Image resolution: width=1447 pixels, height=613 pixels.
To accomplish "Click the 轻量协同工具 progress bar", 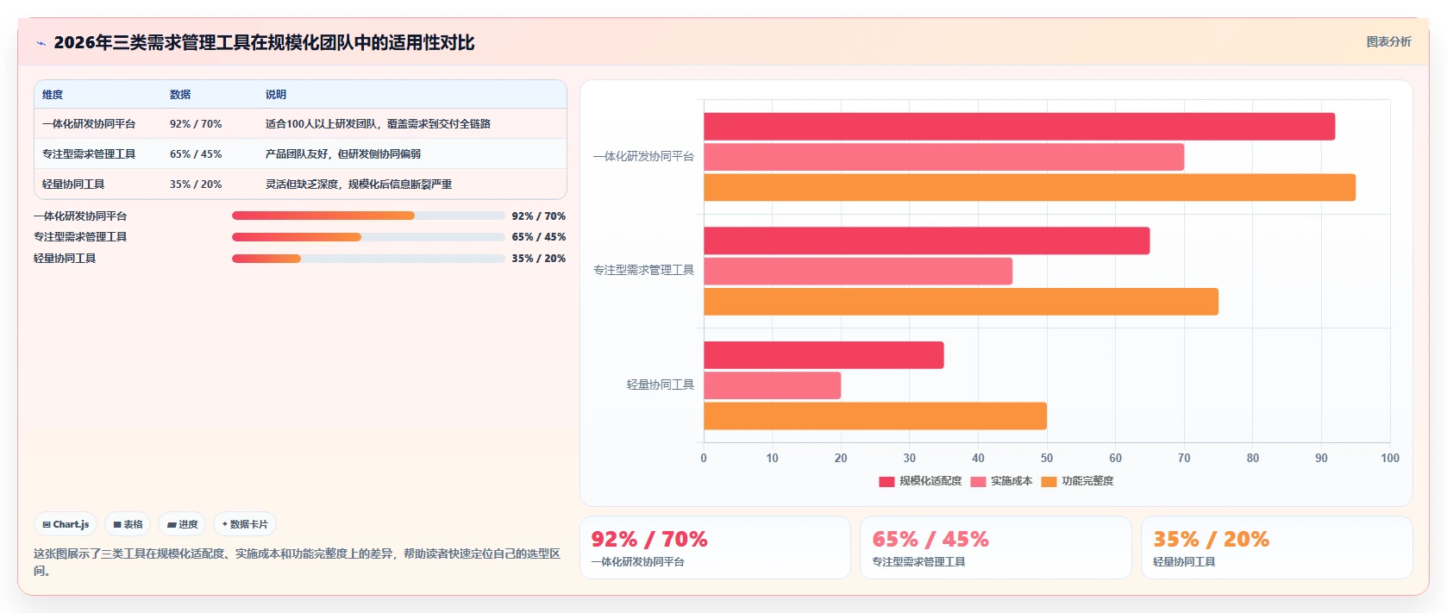I will coord(368,259).
